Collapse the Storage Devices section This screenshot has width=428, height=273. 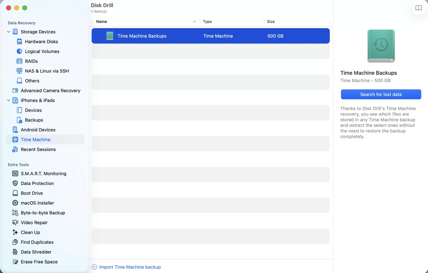pyautogui.click(x=8, y=32)
